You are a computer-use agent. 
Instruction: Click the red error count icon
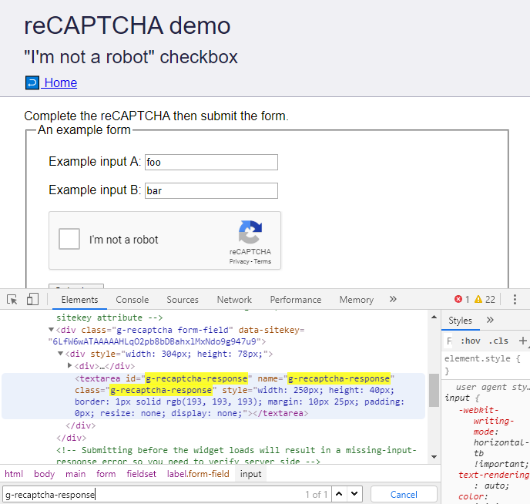[x=459, y=300]
